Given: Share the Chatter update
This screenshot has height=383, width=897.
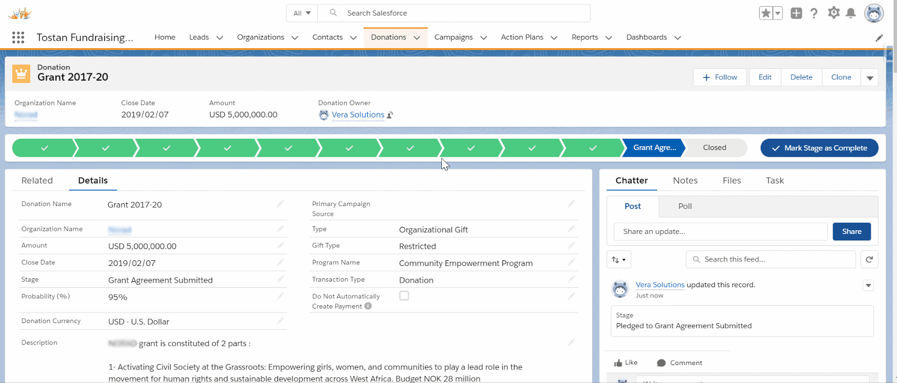Looking at the screenshot, I should 852,231.
